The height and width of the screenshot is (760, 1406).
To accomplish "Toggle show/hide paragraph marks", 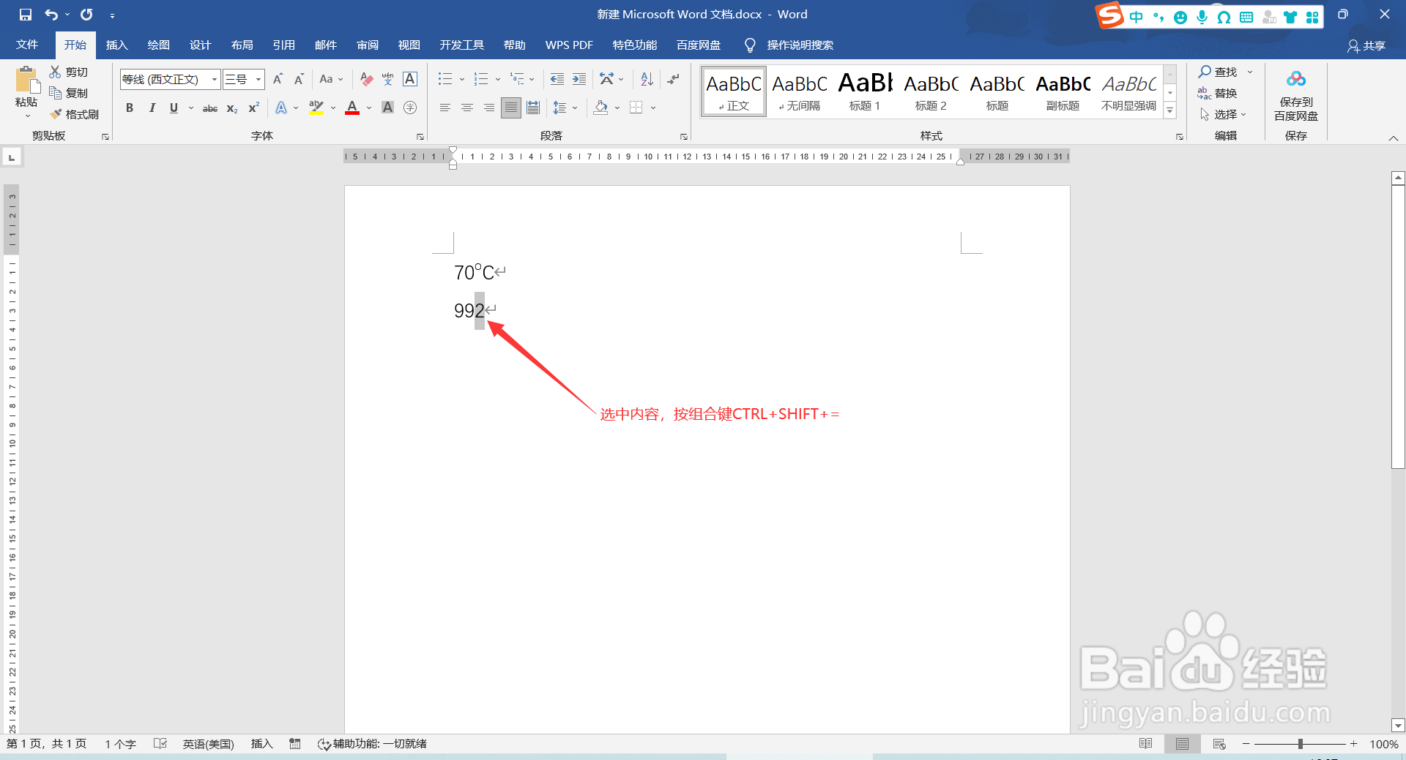I will (674, 79).
